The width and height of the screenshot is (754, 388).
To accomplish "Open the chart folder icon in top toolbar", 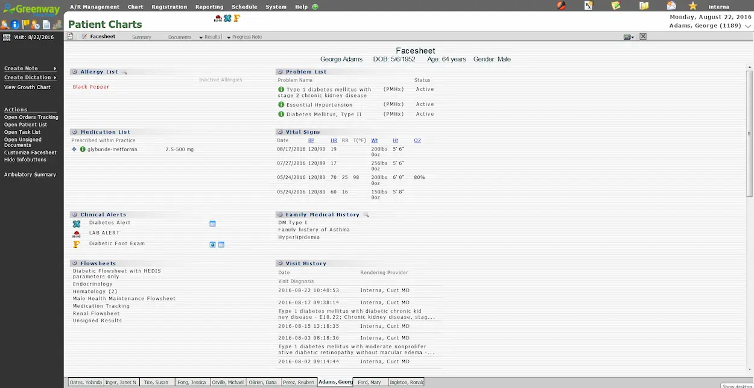I will (x=644, y=6).
